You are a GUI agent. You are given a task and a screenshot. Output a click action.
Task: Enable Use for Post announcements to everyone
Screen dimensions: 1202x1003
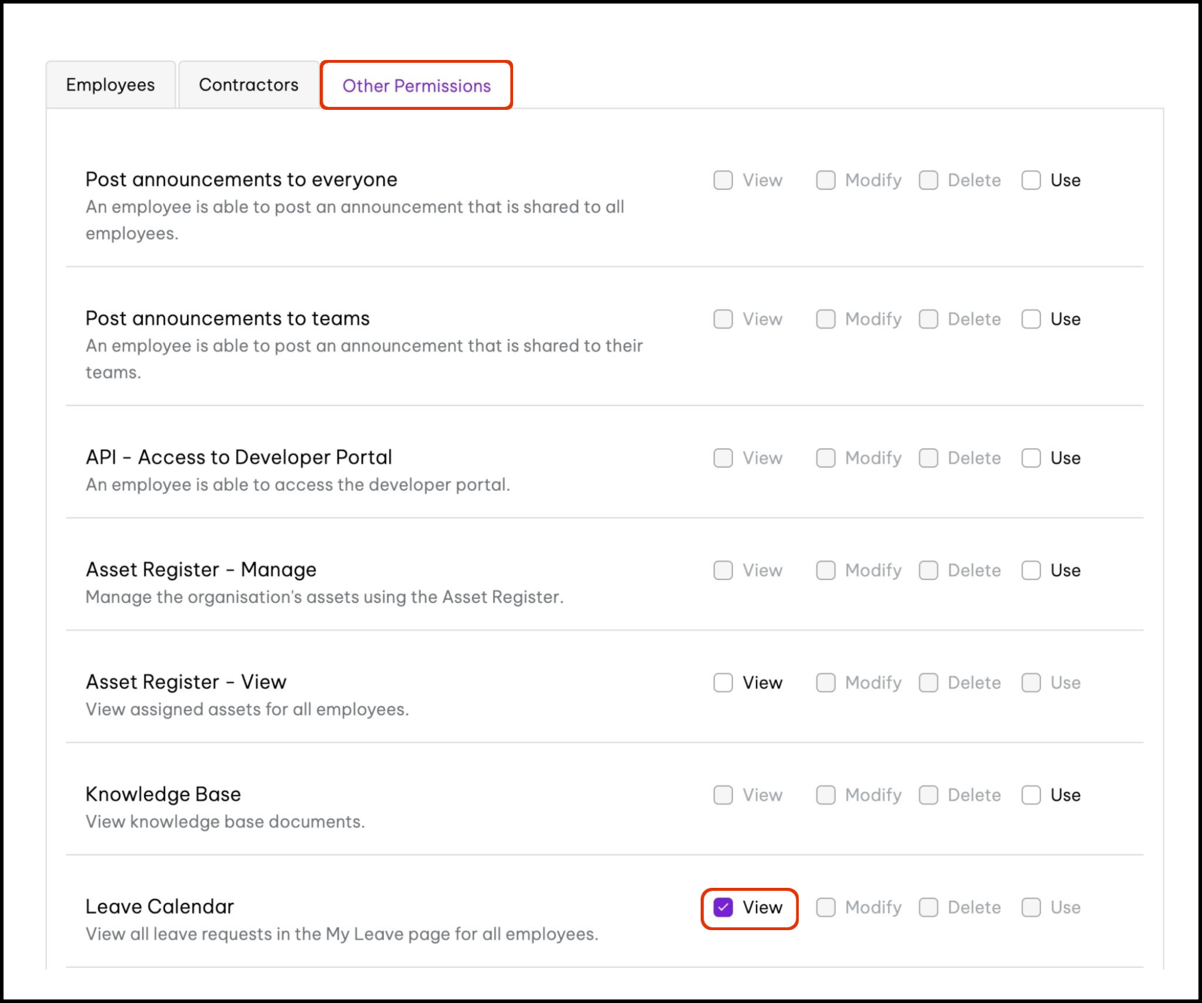point(1031,180)
